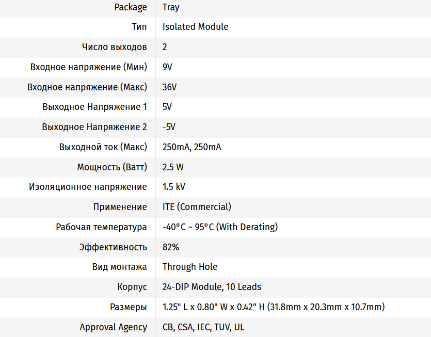Image resolution: width=431 pixels, height=337 pixels.
Task: Select the minimum input voltage '9V' value
Action: point(168,67)
